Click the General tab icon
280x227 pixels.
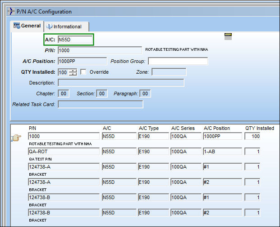pos(17,26)
